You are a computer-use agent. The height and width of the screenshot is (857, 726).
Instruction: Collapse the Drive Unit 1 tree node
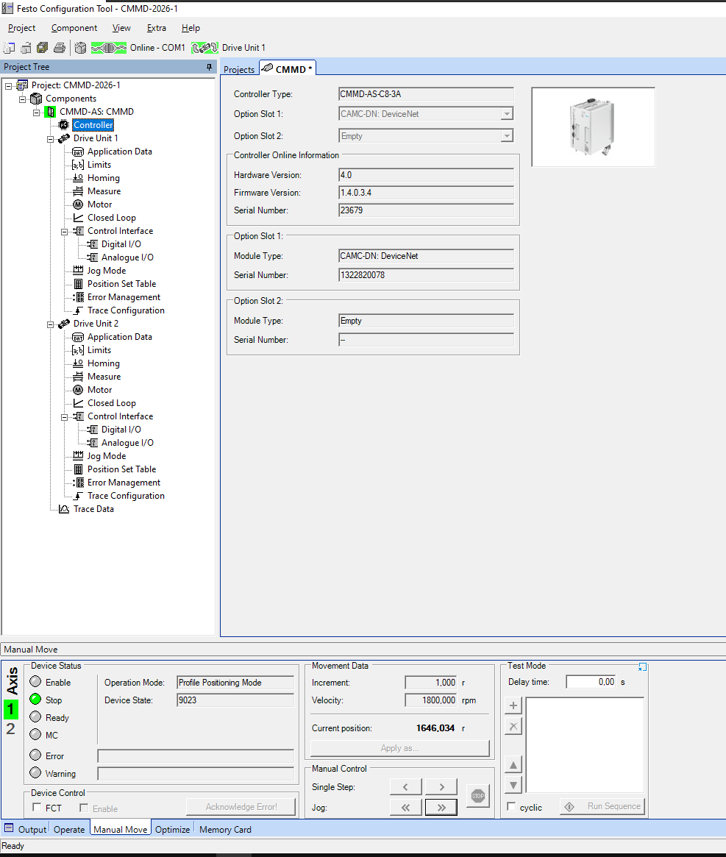pyautogui.click(x=51, y=138)
